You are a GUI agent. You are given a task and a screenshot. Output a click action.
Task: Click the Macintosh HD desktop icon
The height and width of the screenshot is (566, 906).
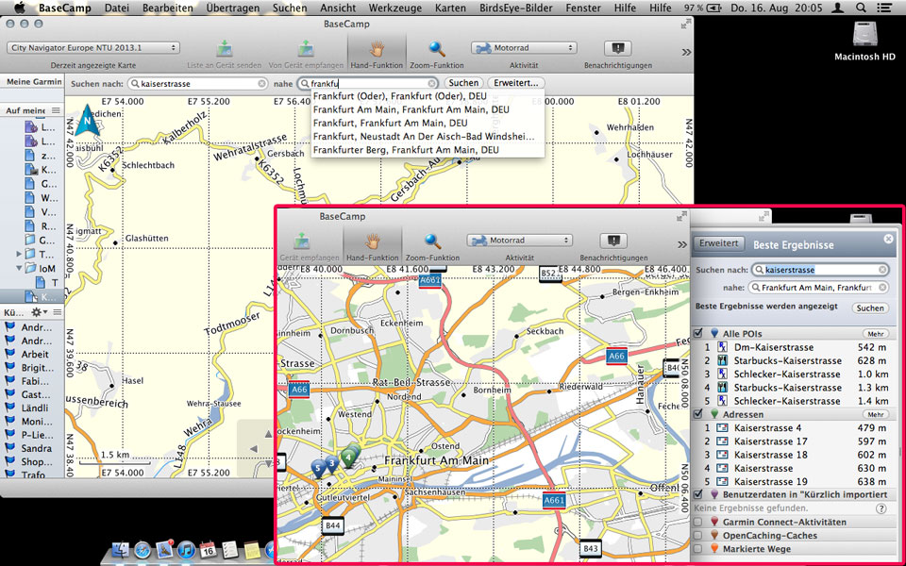click(x=865, y=41)
